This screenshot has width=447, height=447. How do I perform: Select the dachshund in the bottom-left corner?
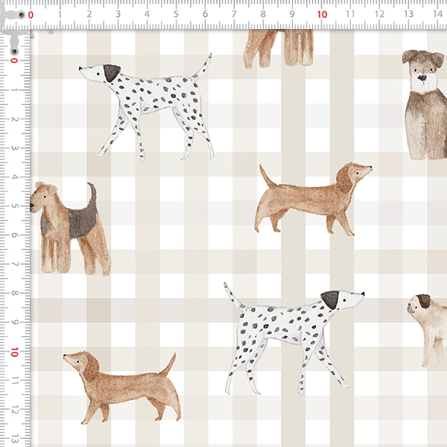coord(123,384)
